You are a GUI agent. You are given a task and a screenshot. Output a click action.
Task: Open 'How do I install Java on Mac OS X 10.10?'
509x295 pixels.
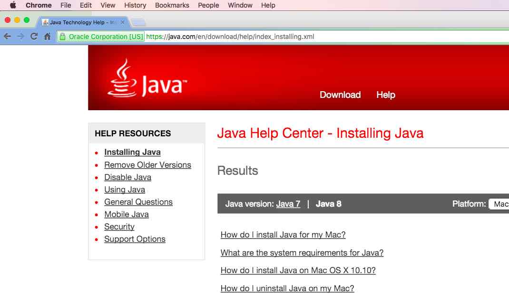coord(298,270)
